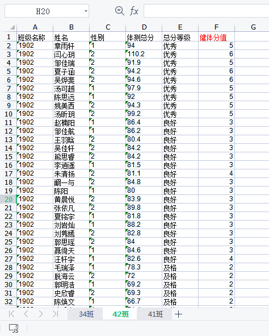269x336 pixels.
Task: Select the name cell 聂倚天
Action: point(71,251)
